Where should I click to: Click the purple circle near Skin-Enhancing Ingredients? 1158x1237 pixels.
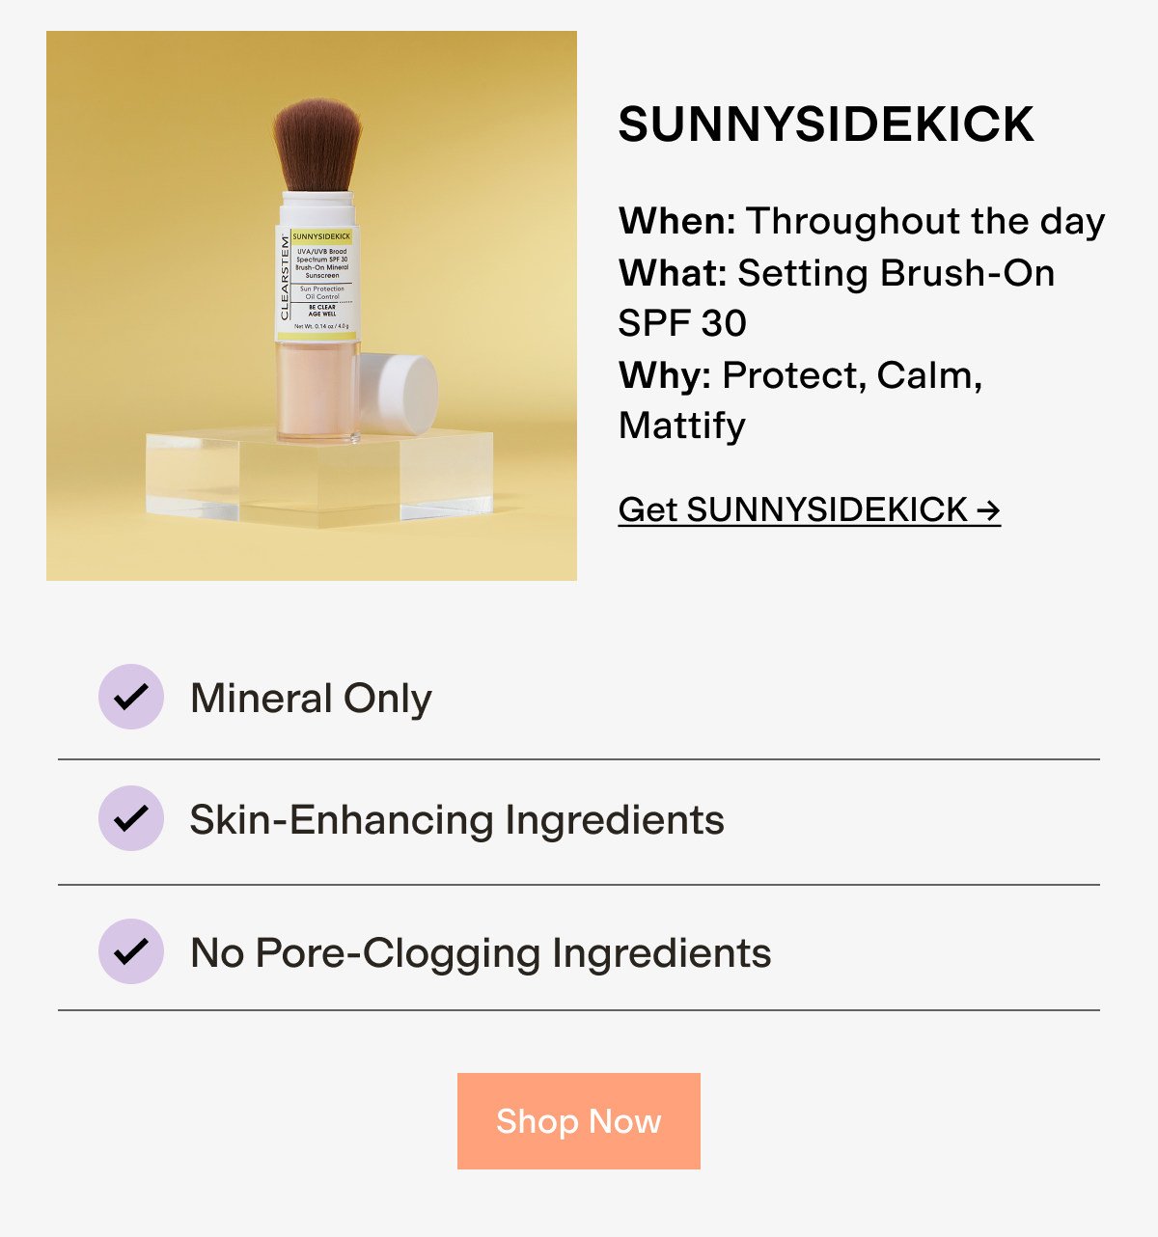pos(131,819)
